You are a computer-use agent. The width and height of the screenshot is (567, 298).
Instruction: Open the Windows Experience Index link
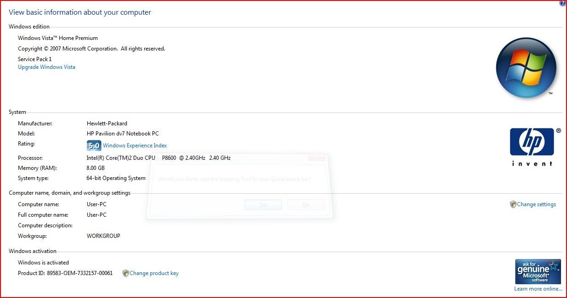click(x=135, y=146)
